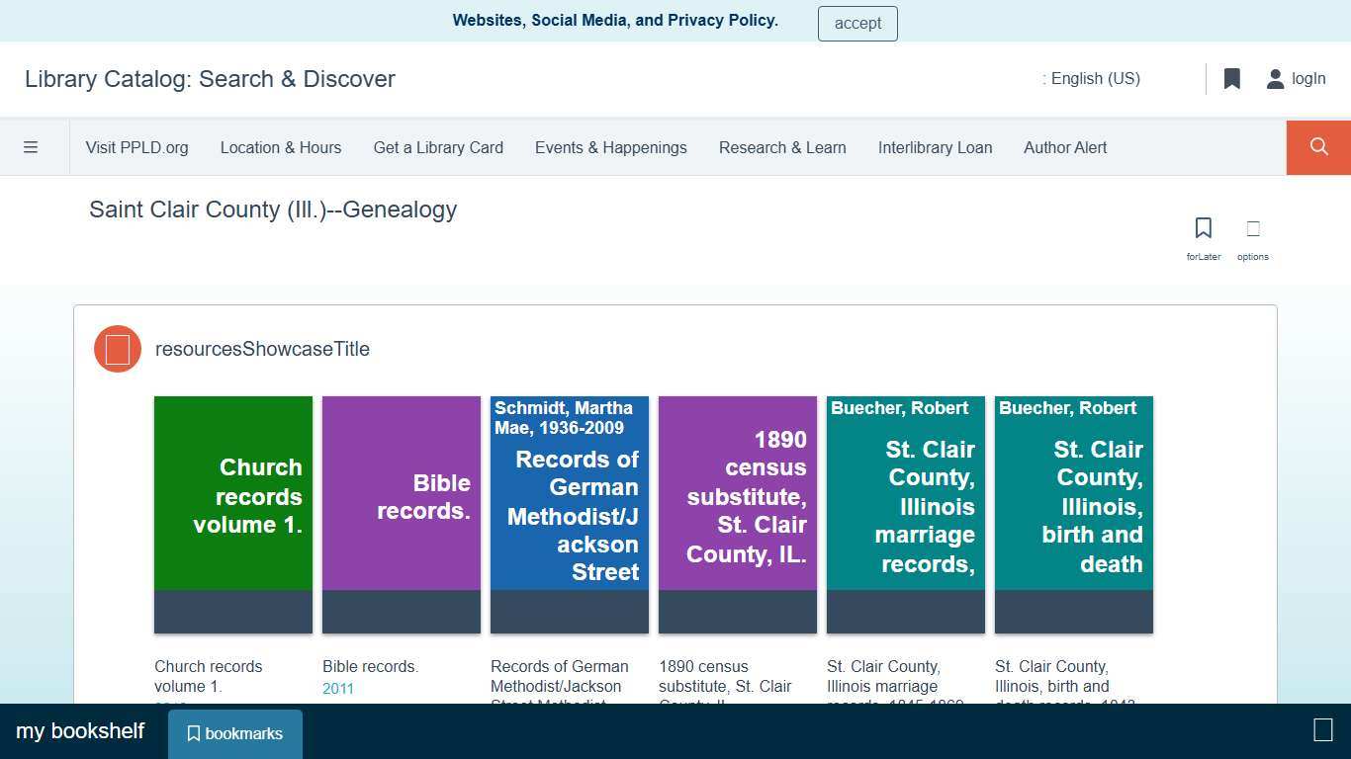Expand the Research & Learn menu
The image size is (1351, 759).
coord(782,147)
